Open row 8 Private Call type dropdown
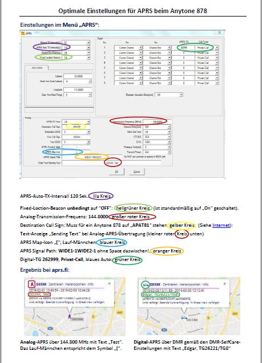The image size is (262, 363). [217, 83]
